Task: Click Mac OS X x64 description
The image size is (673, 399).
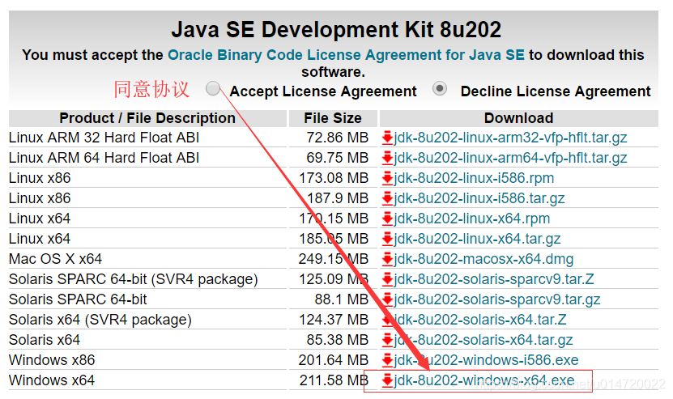Action: pos(55,259)
